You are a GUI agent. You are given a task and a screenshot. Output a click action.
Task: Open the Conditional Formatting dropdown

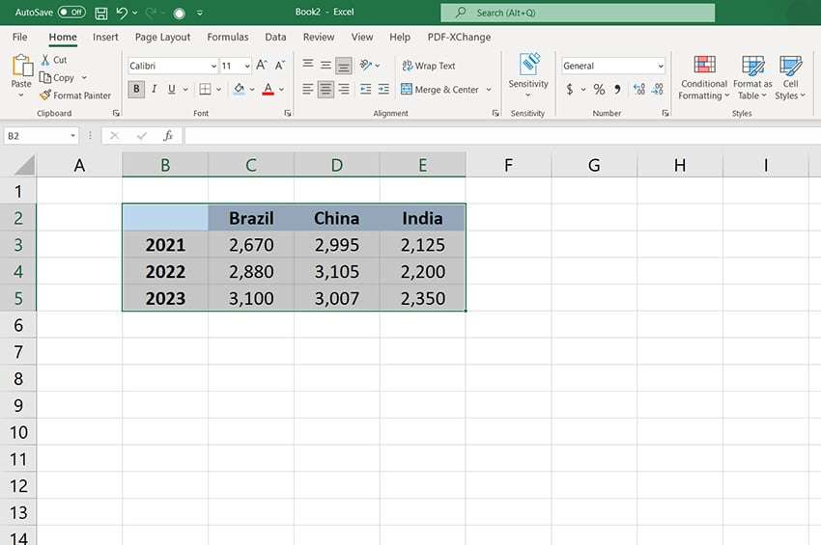tap(704, 79)
